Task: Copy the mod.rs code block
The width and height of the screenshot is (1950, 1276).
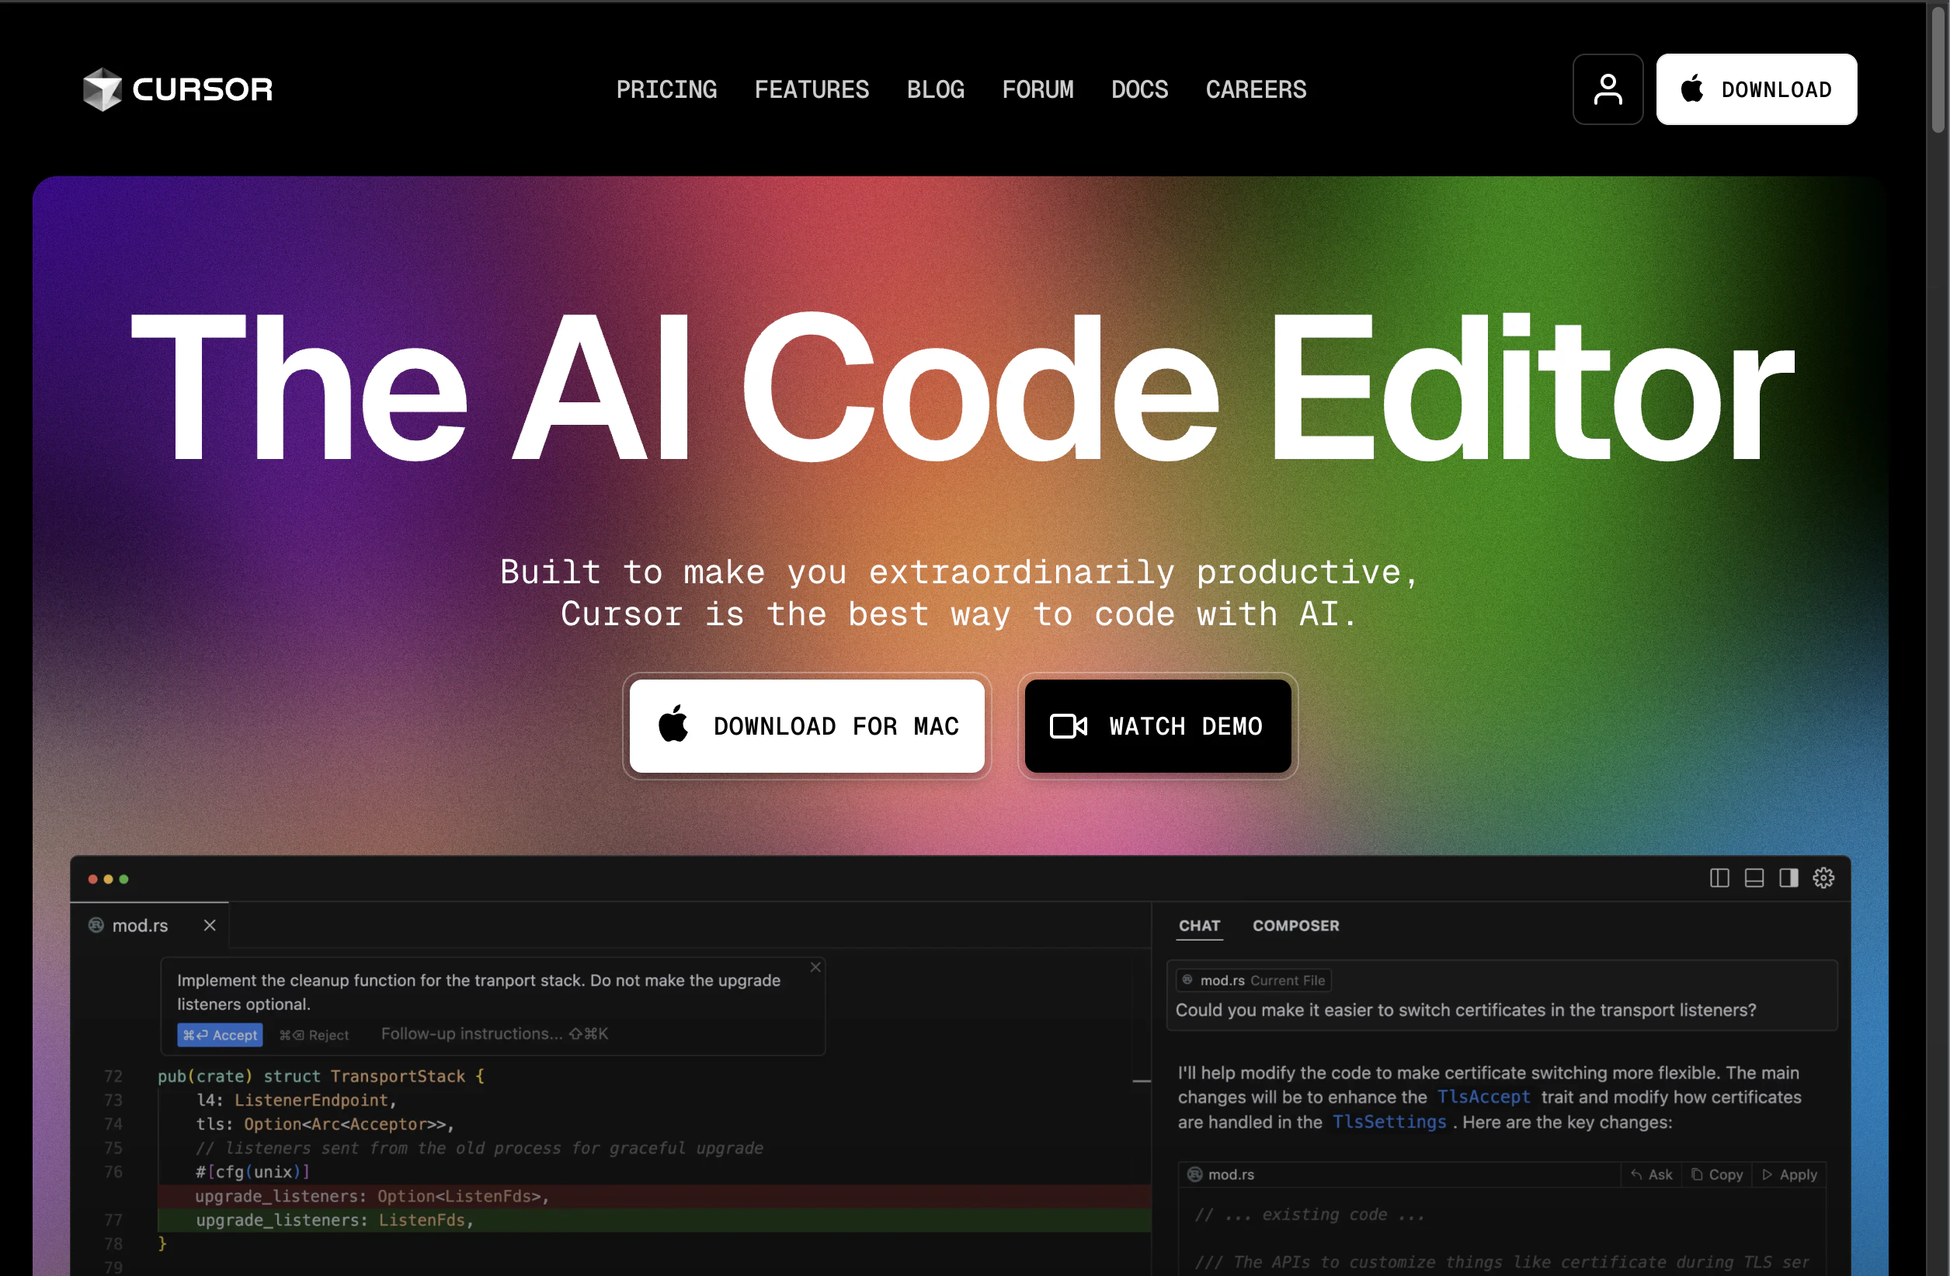Action: (1716, 1174)
